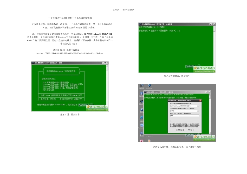The height and width of the screenshot is (174, 247).
Task: Click the scroll-up arrow of the WinPE 安装 window
Action: tap(107, 66)
